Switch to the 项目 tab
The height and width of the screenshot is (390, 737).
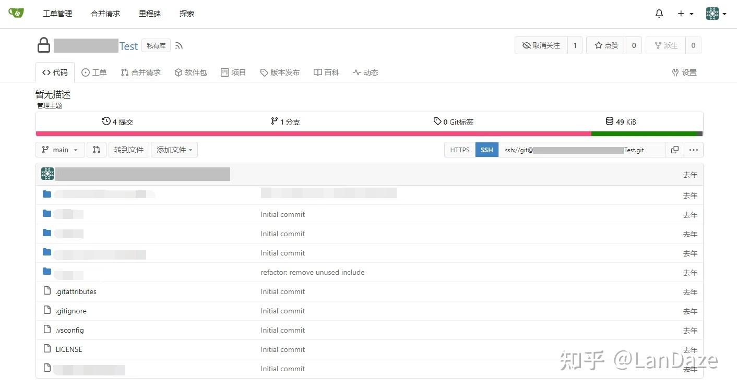coord(233,72)
